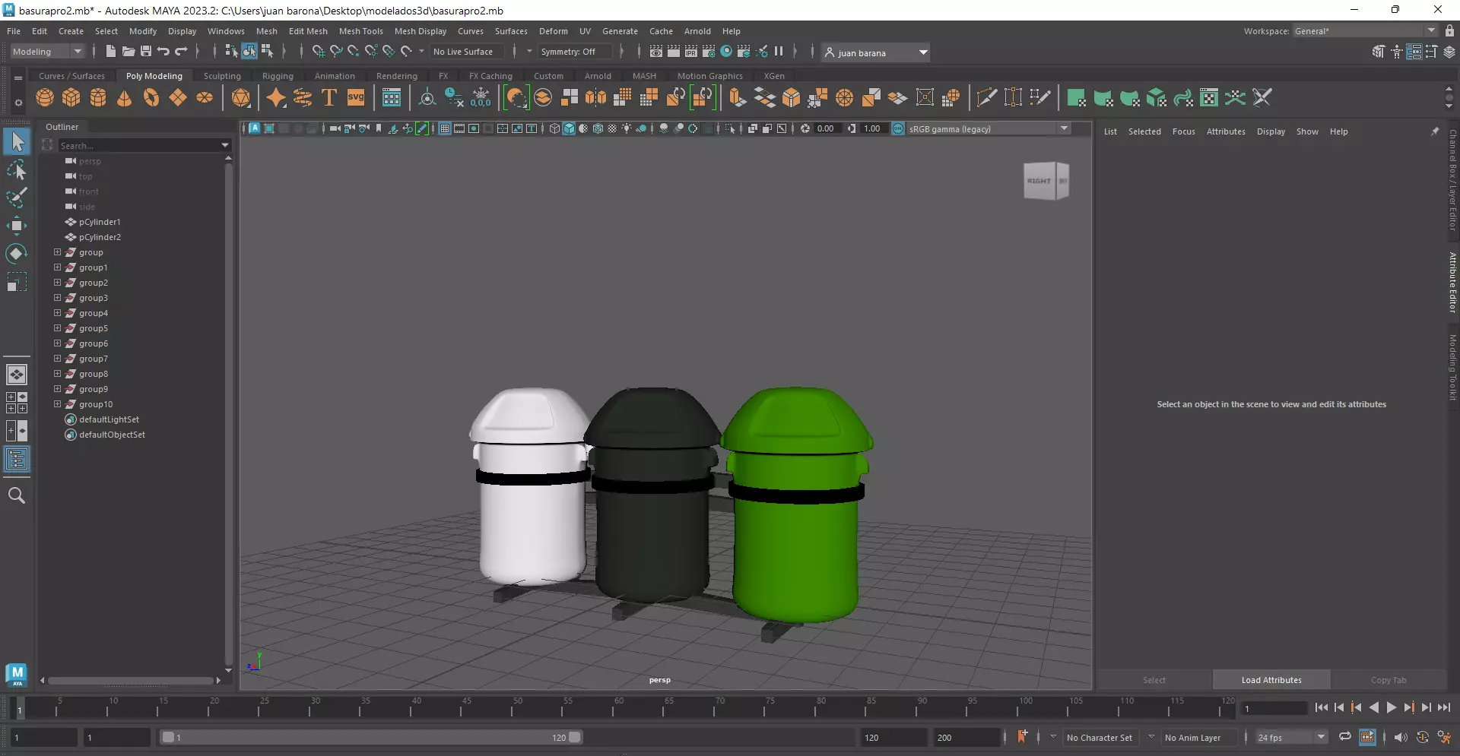Expand the group node in Outliner
The height and width of the screenshot is (756, 1460).
(57, 252)
